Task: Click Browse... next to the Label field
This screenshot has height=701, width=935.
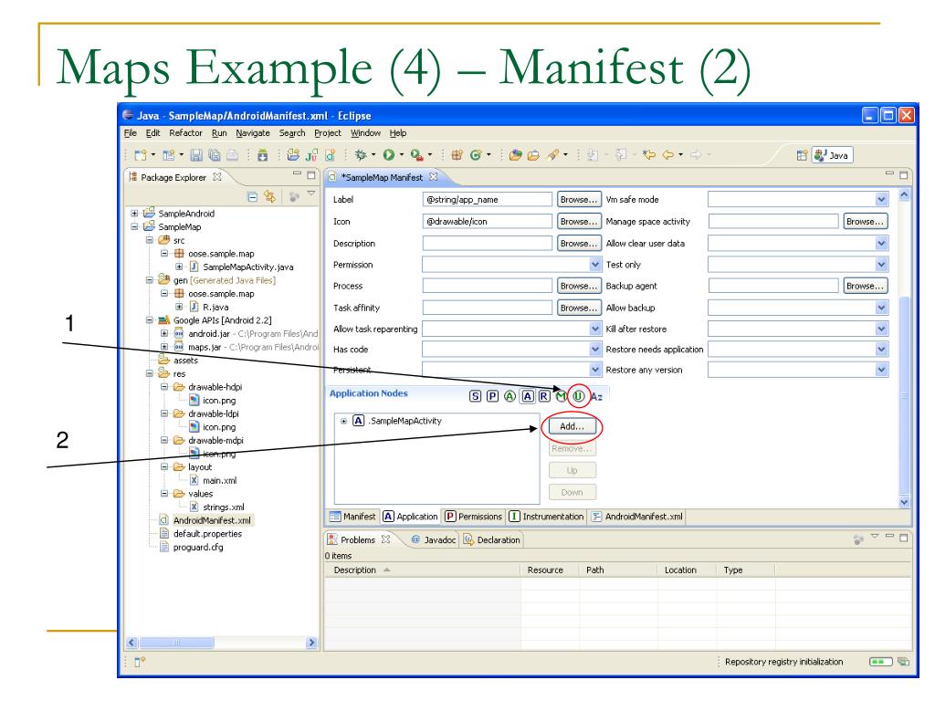Action: click(x=578, y=200)
